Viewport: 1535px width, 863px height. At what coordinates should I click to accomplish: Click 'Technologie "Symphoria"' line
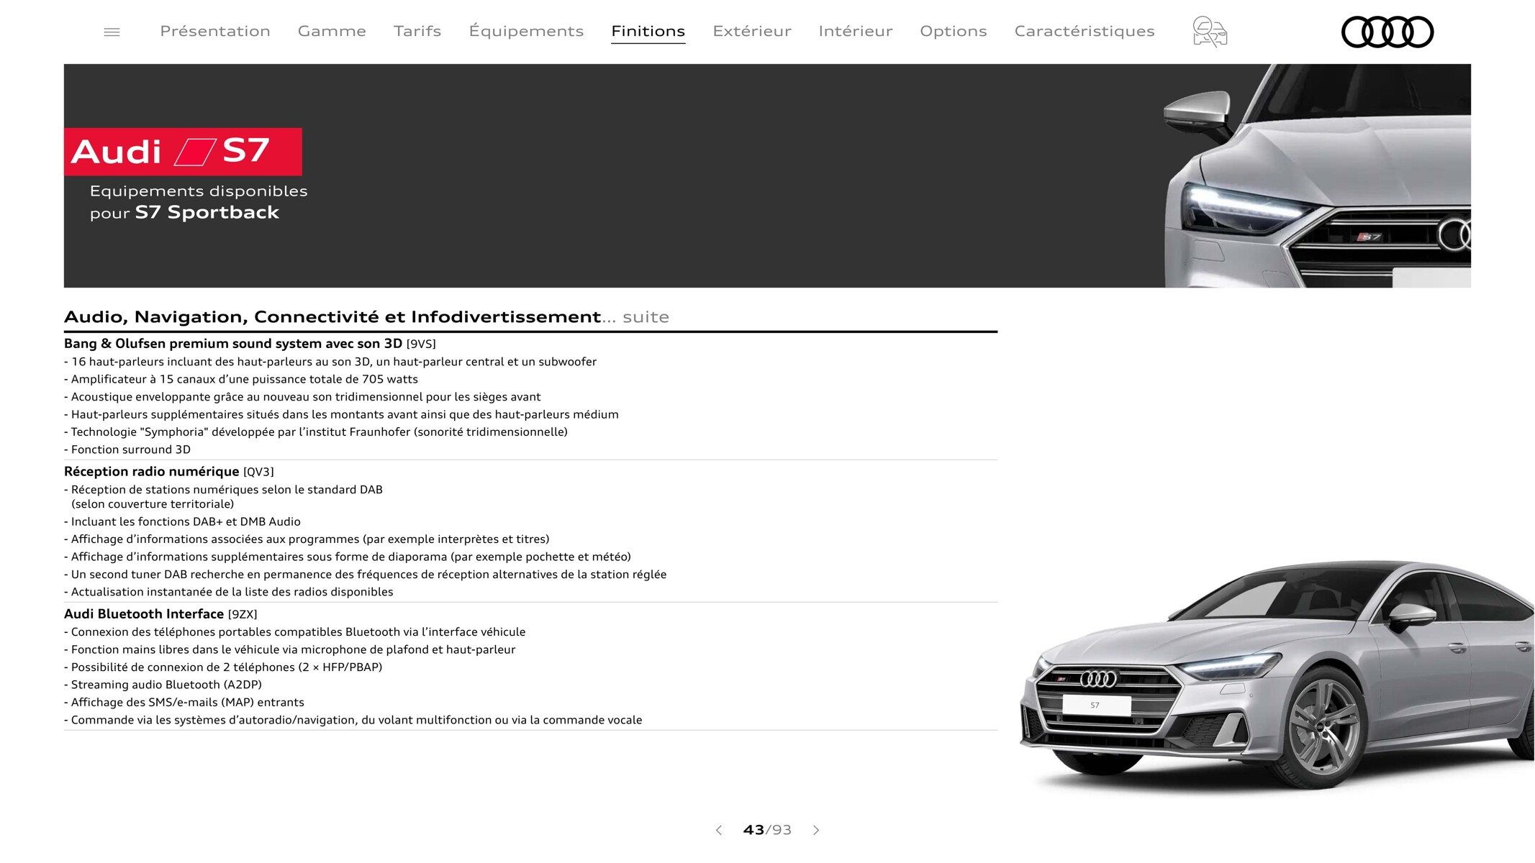pos(316,431)
